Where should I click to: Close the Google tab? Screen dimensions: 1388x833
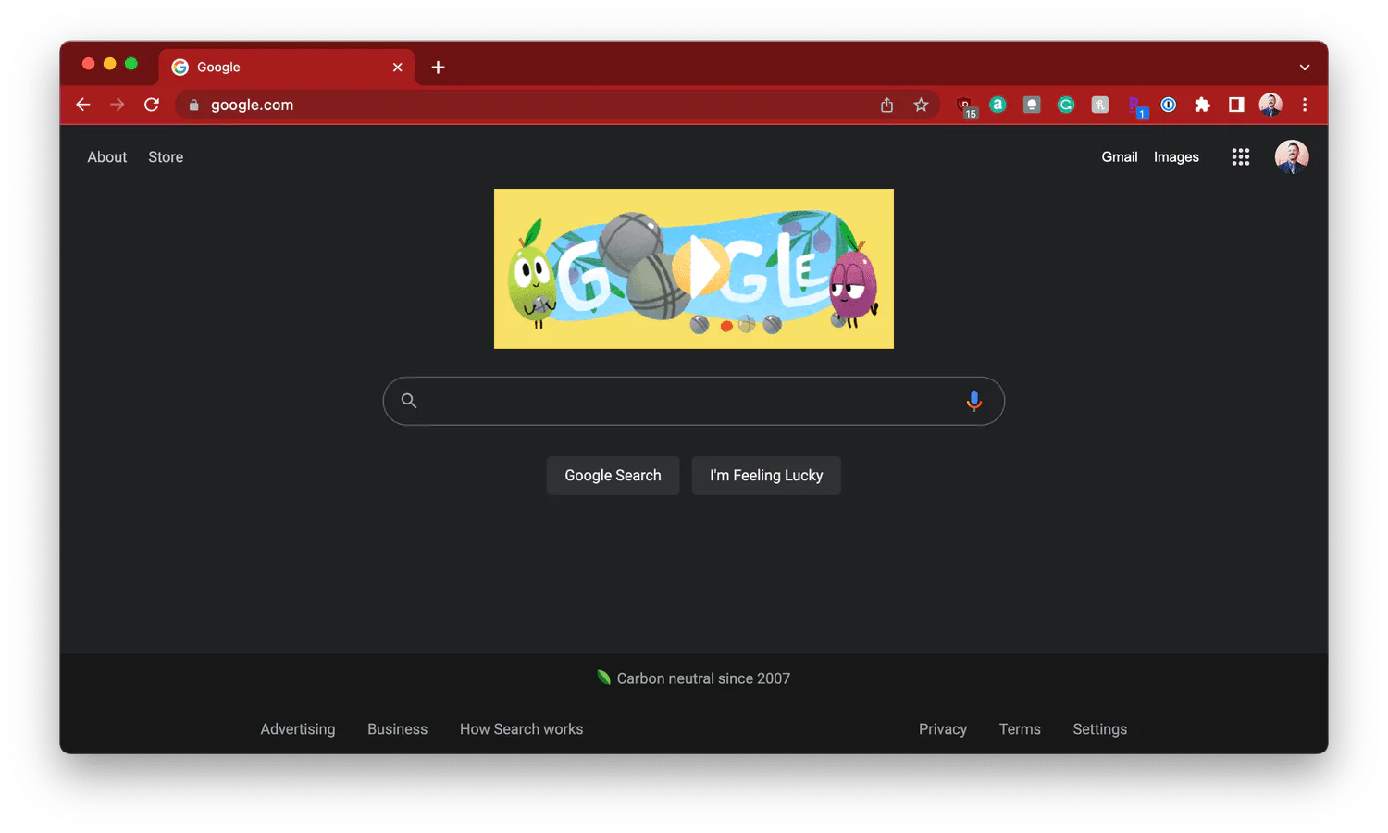coord(397,67)
